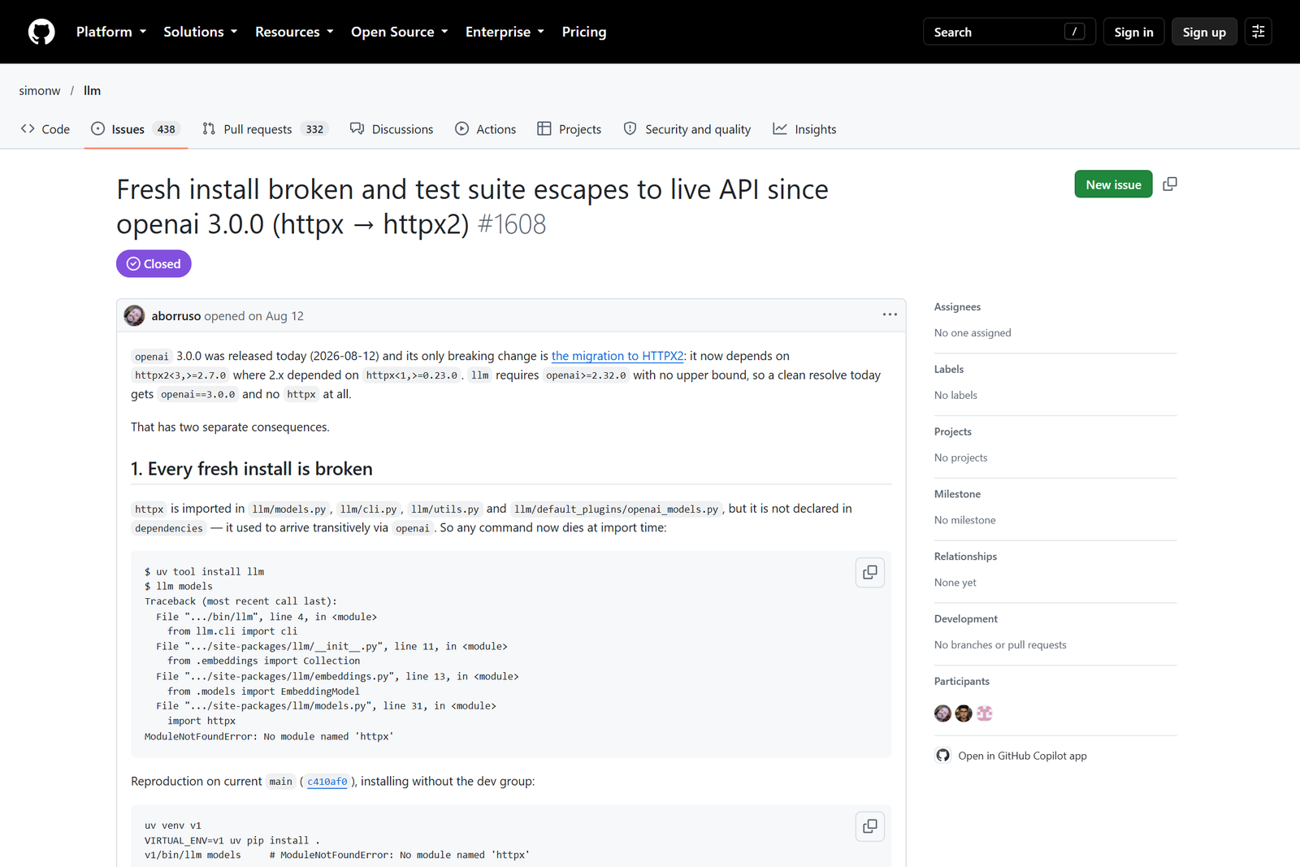The width and height of the screenshot is (1300, 867).
Task: Click the Sign in button
Action: (1133, 32)
